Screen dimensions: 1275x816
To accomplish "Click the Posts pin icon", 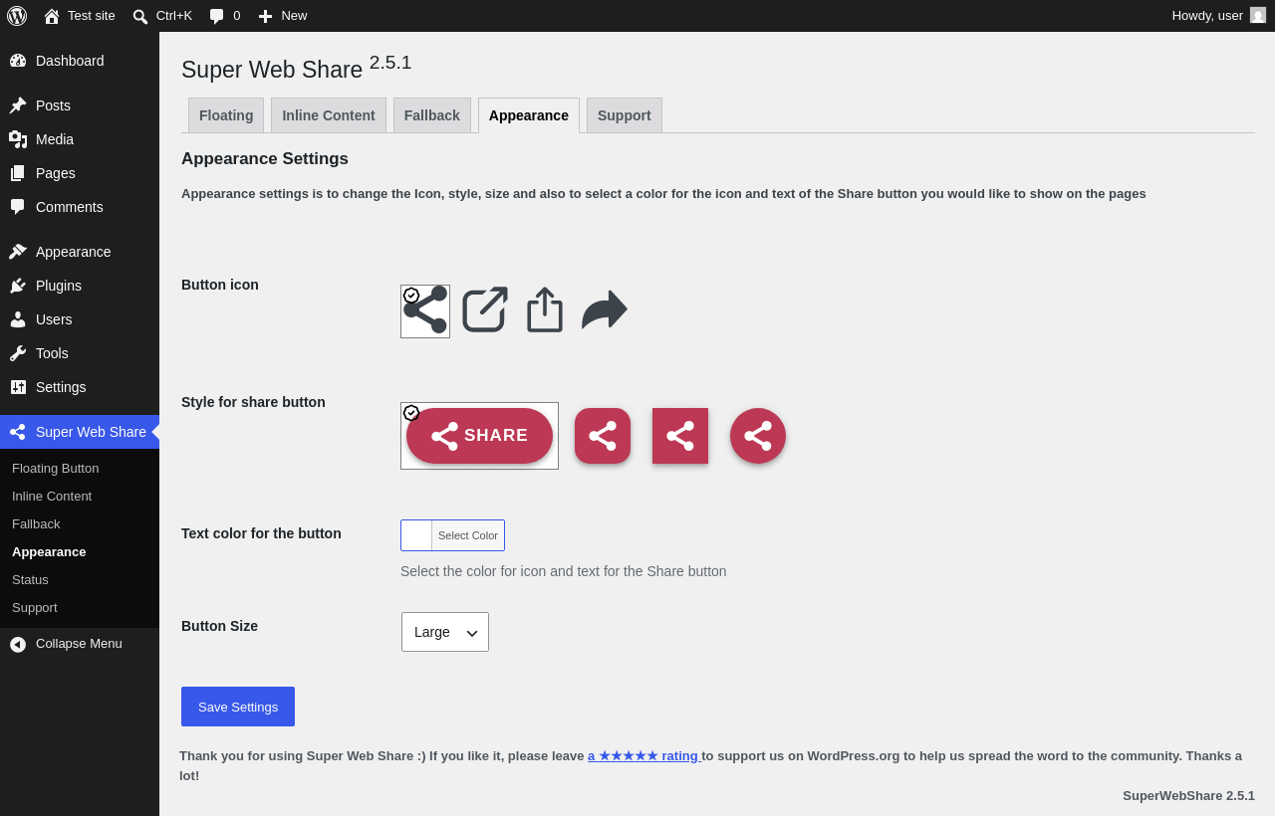I will point(18,105).
